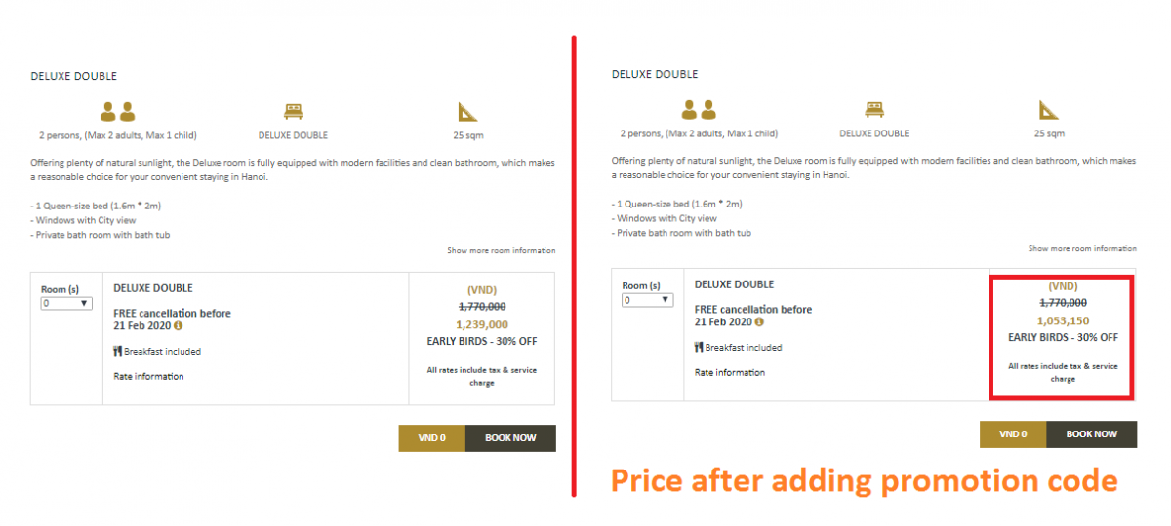Open the Room(s) quantity dropdown in left panel
Screen dimensions: 1171x526
(x=65, y=303)
